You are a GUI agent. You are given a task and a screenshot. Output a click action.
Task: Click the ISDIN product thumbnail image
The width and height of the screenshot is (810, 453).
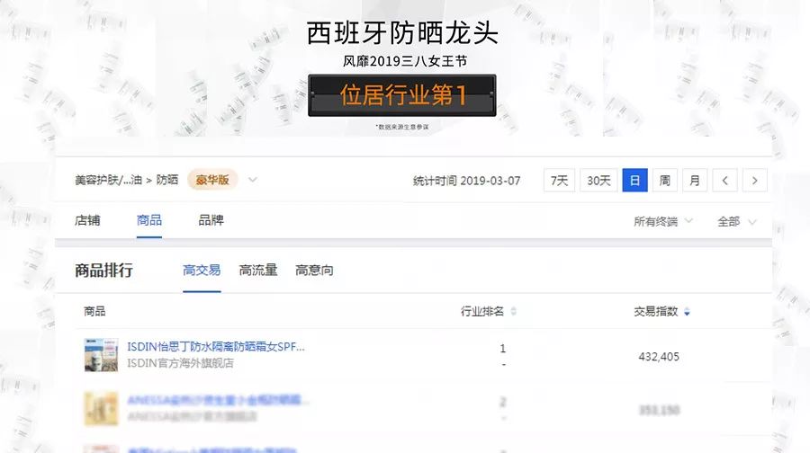pos(101,355)
